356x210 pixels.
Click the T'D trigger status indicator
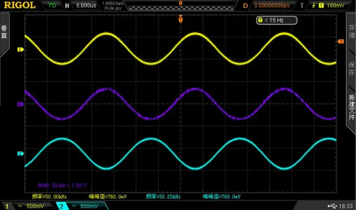click(x=51, y=6)
